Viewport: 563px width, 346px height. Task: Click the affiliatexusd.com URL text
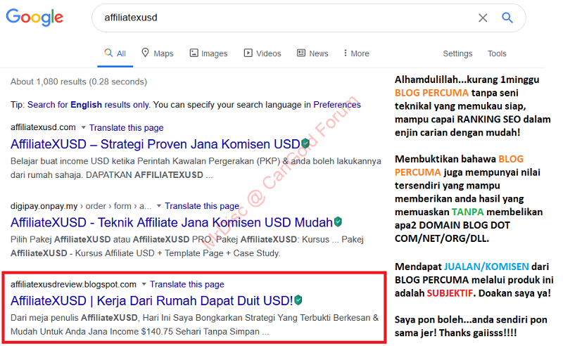tap(43, 127)
